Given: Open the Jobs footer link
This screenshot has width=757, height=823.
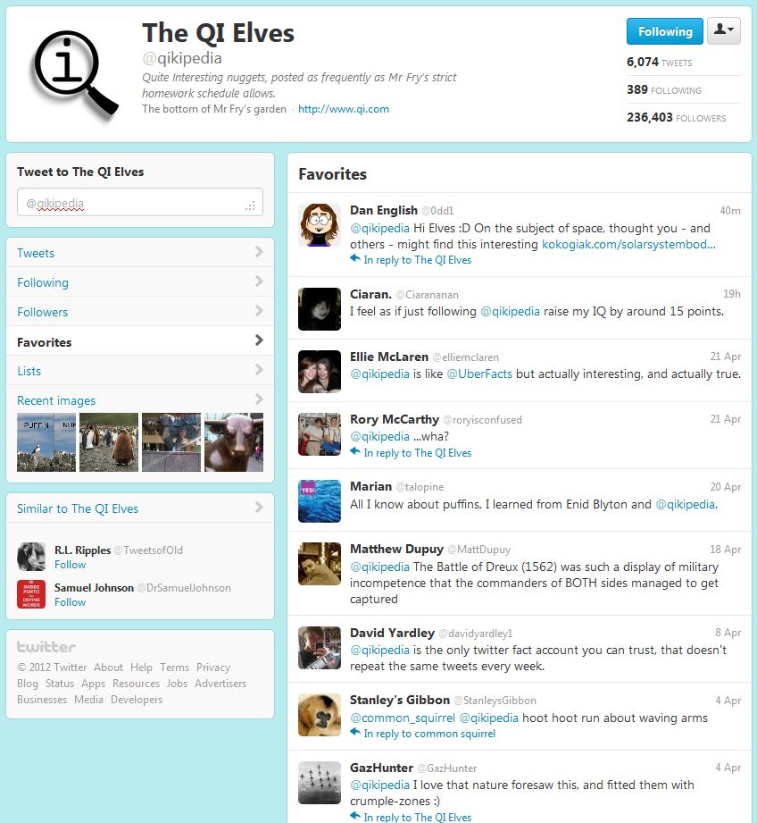Looking at the screenshot, I should 177,684.
